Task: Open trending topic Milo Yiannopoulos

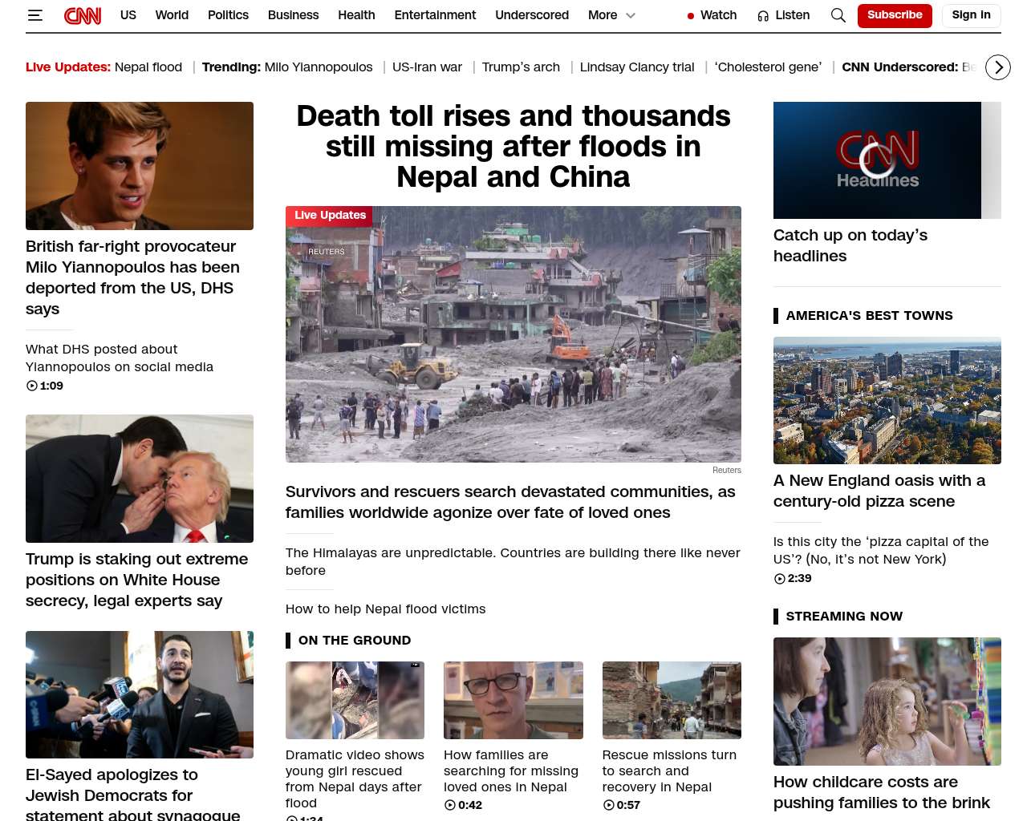Action: (x=319, y=67)
